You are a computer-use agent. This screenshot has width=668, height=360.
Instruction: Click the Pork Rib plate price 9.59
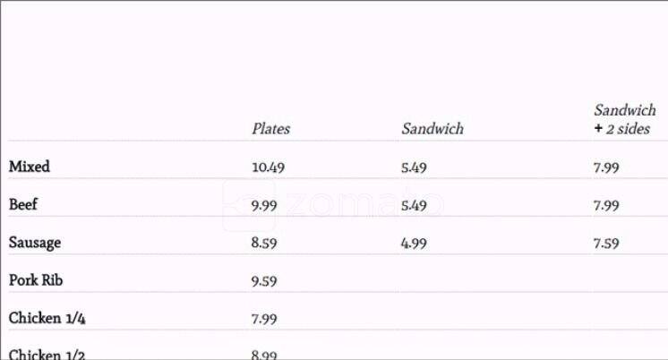(264, 281)
